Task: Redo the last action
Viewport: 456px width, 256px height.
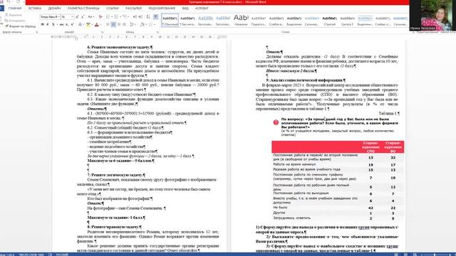Action: pyautogui.click(x=18, y=2)
